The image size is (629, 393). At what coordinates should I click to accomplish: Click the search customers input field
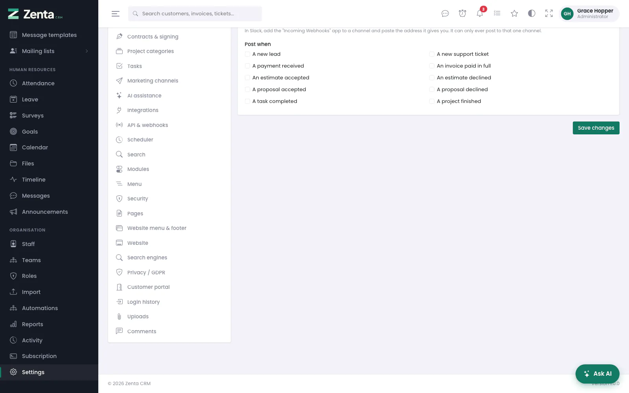(x=195, y=14)
